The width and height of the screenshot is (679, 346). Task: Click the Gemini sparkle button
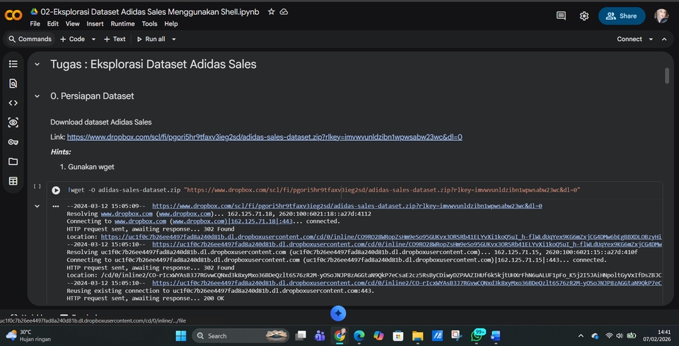click(x=338, y=313)
